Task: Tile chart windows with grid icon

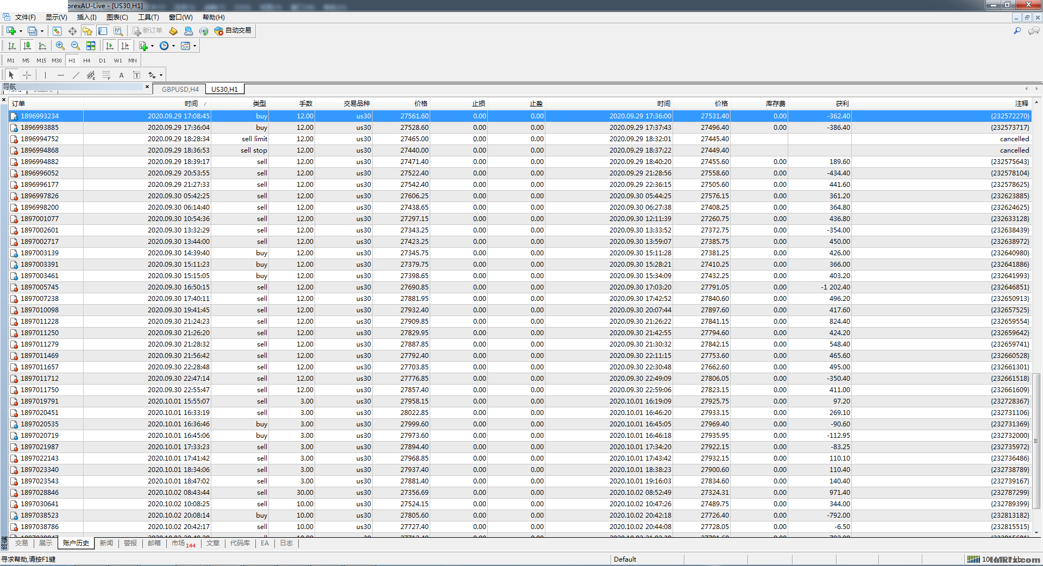Action: pyautogui.click(x=91, y=46)
